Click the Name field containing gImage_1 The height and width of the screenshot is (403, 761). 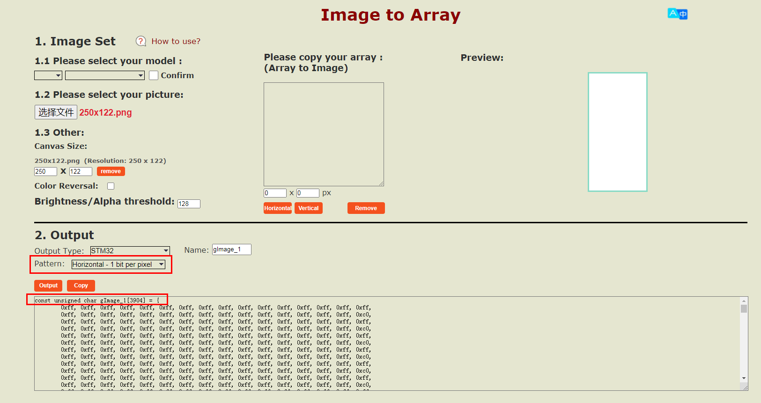231,249
